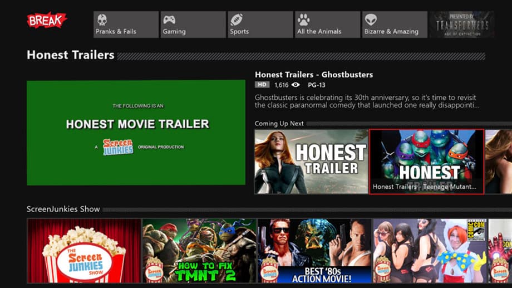Viewport: 512px width, 288px height.
Task: Open the ScreenJunkies Show popcorn thumbnail
Action: (x=84, y=251)
